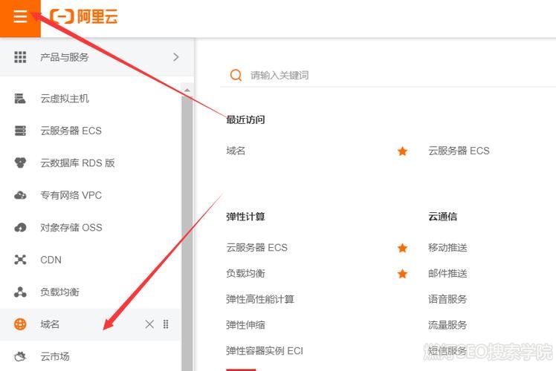
Task: Open 流量服务 under 云通信
Action: coord(447,325)
